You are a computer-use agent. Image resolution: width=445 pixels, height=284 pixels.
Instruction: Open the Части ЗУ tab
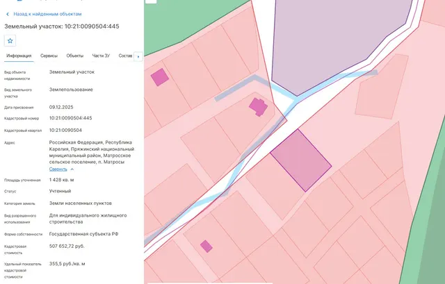(101, 56)
